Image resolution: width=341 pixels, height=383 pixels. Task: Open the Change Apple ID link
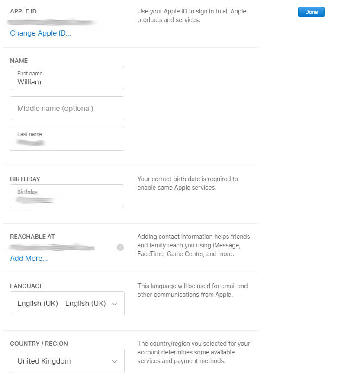click(41, 33)
